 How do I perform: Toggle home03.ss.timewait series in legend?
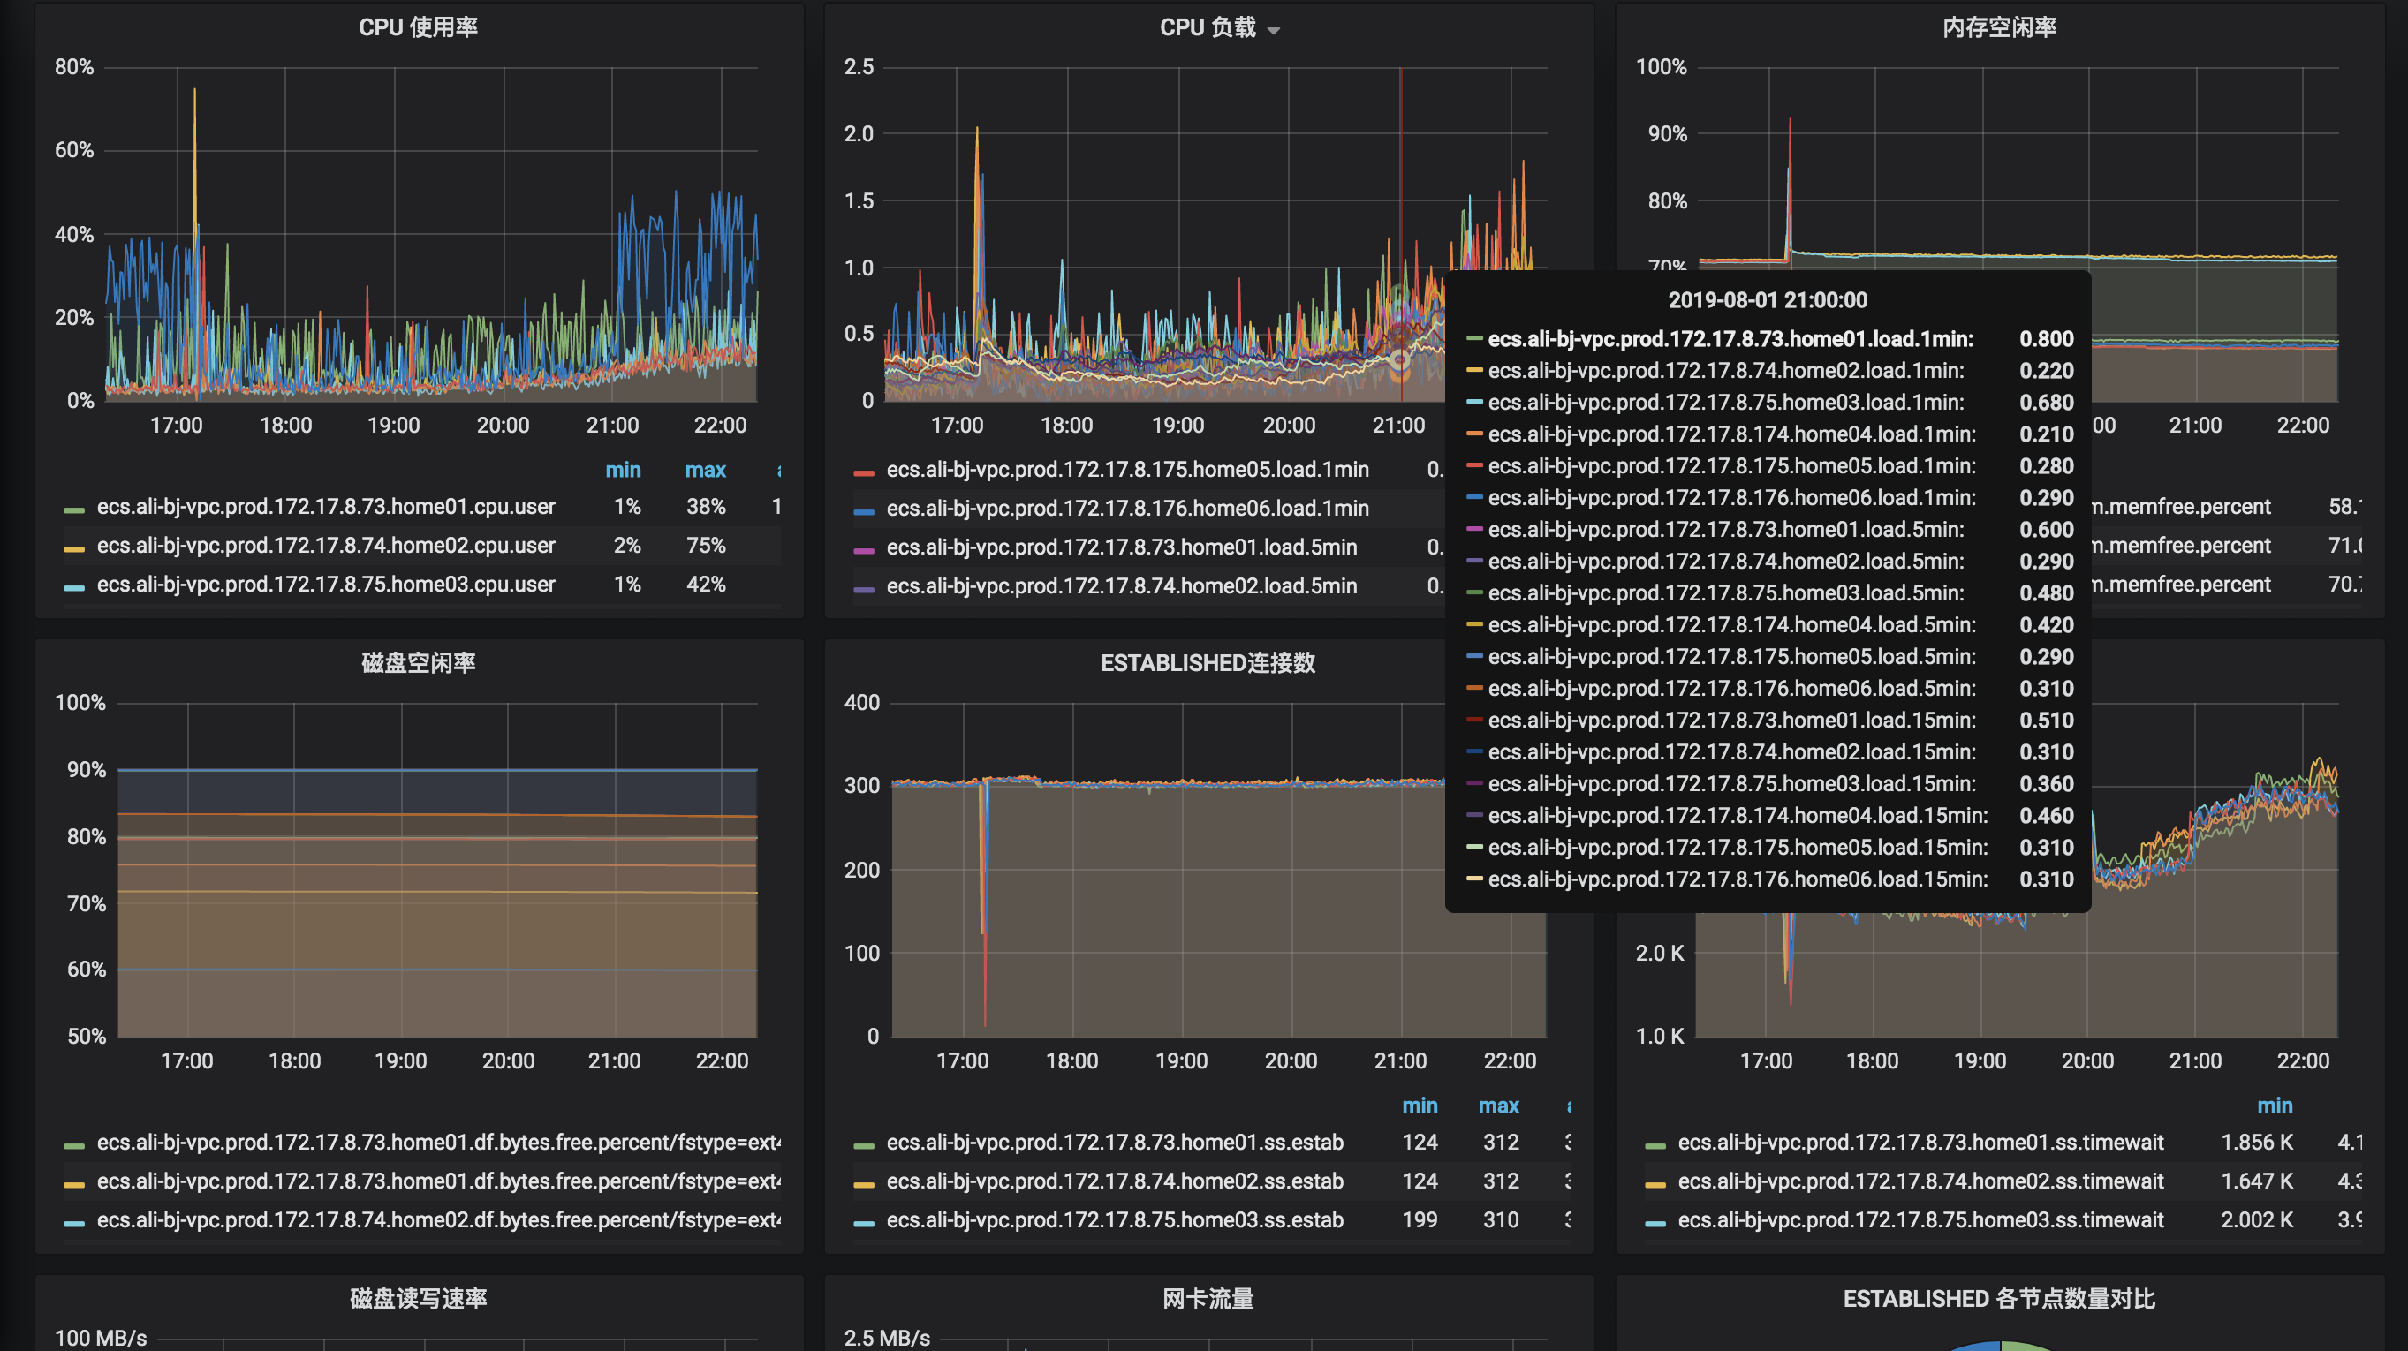click(1920, 1219)
